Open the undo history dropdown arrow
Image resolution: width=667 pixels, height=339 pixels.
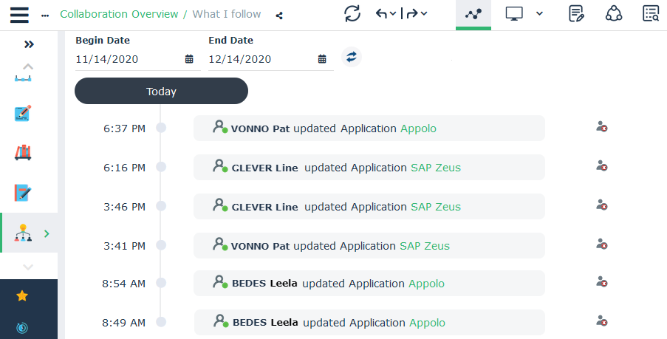pyautogui.click(x=393, y=13)
